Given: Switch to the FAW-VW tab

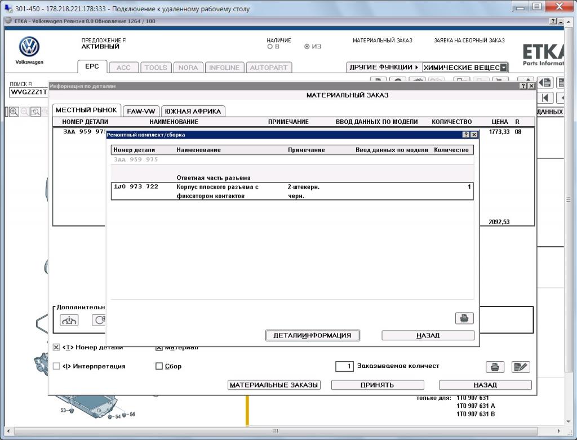Looking at the screenshot, I should point(141,111).
